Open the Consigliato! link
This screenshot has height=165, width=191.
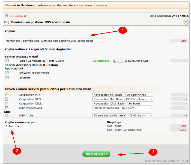point(102,61)
